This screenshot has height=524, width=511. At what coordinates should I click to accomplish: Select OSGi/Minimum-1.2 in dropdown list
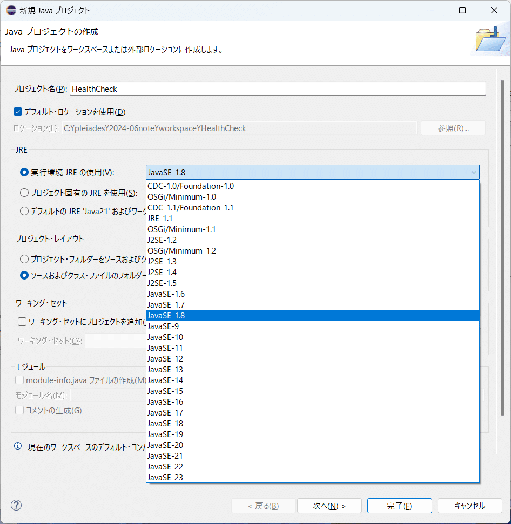point(312,250)
